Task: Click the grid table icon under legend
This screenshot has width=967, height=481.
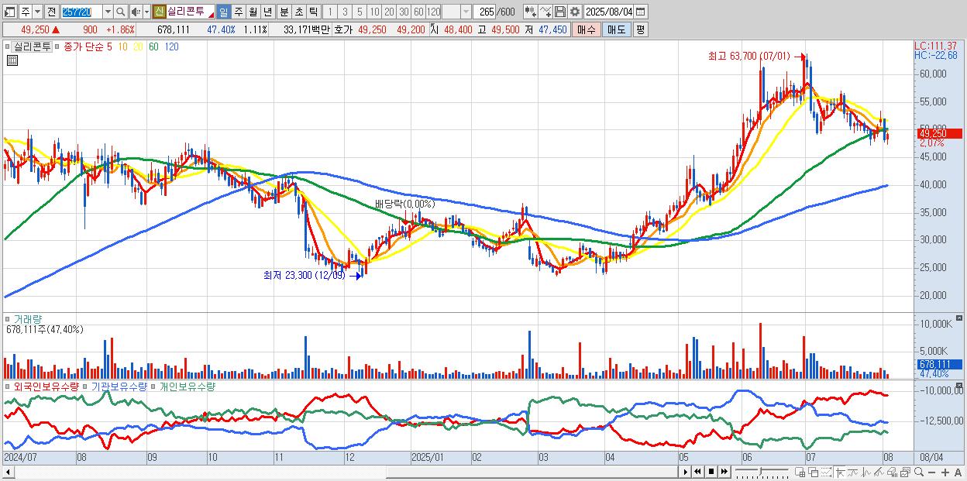Action: click(x=12, y=60)
